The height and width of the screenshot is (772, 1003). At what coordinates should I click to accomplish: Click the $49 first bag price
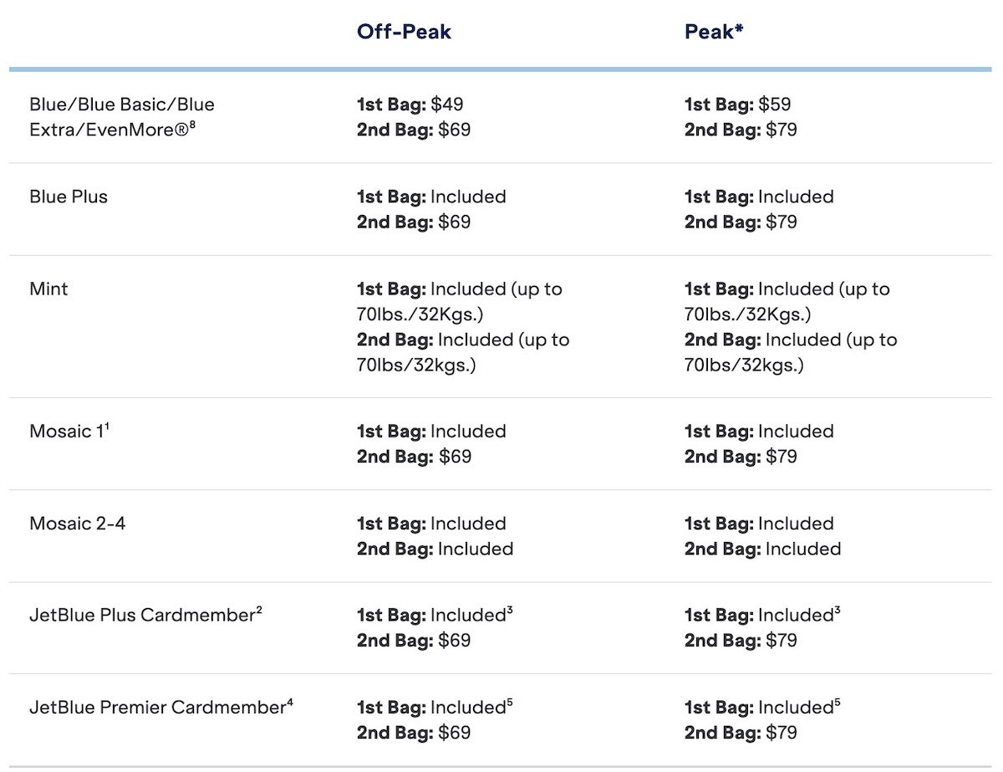click(447, 105)
